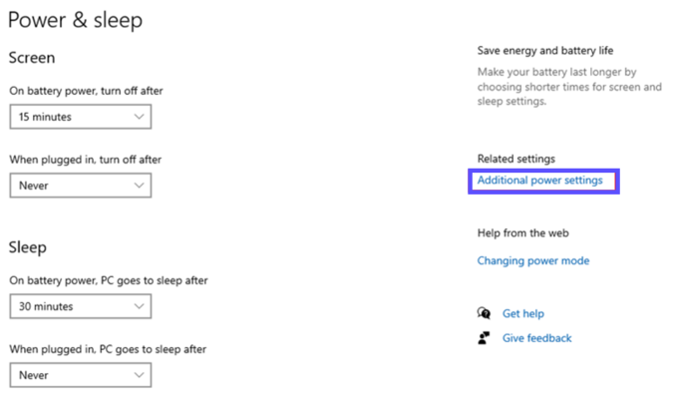This screenshot has height=406, width=673.
Task: Select the Give feedback link text
Action: (x=537, y=338)
